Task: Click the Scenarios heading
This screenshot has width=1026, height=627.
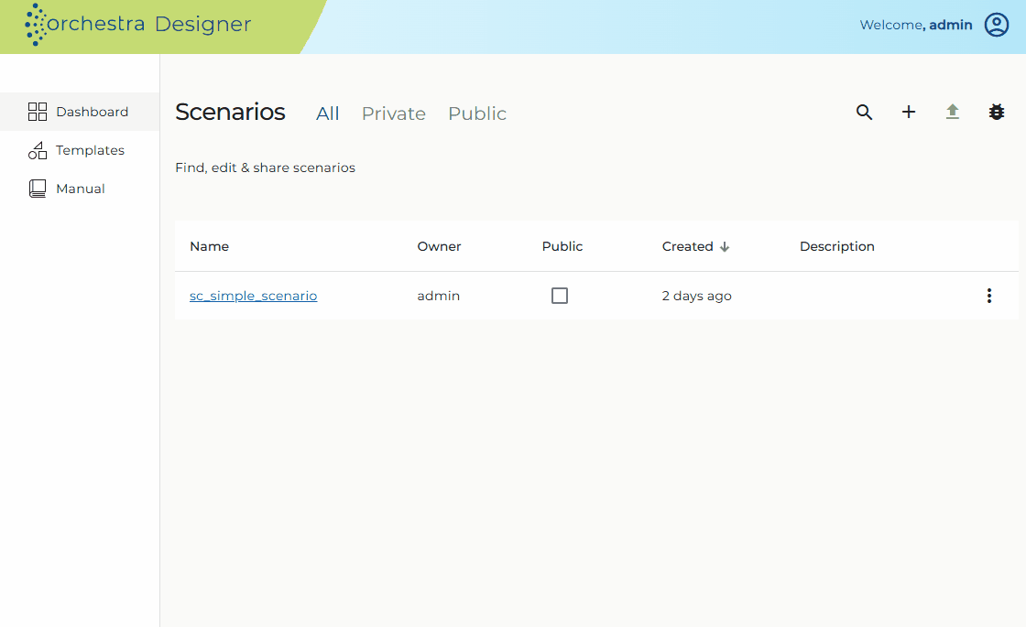Action: [230, 112]
